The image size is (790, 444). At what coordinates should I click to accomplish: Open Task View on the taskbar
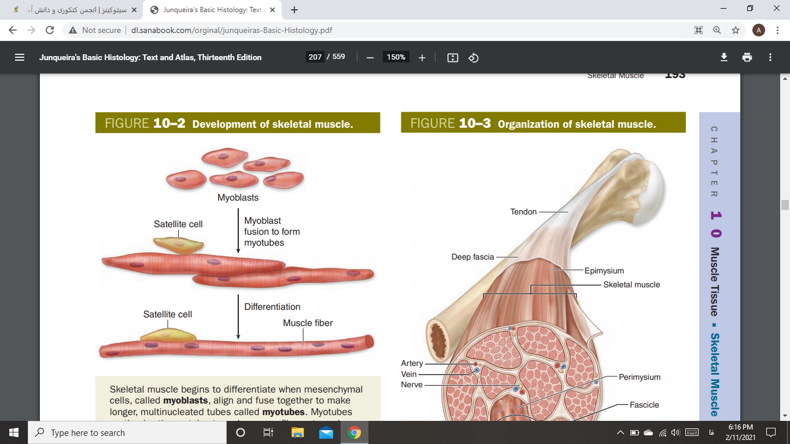click(x=268, y=432)
